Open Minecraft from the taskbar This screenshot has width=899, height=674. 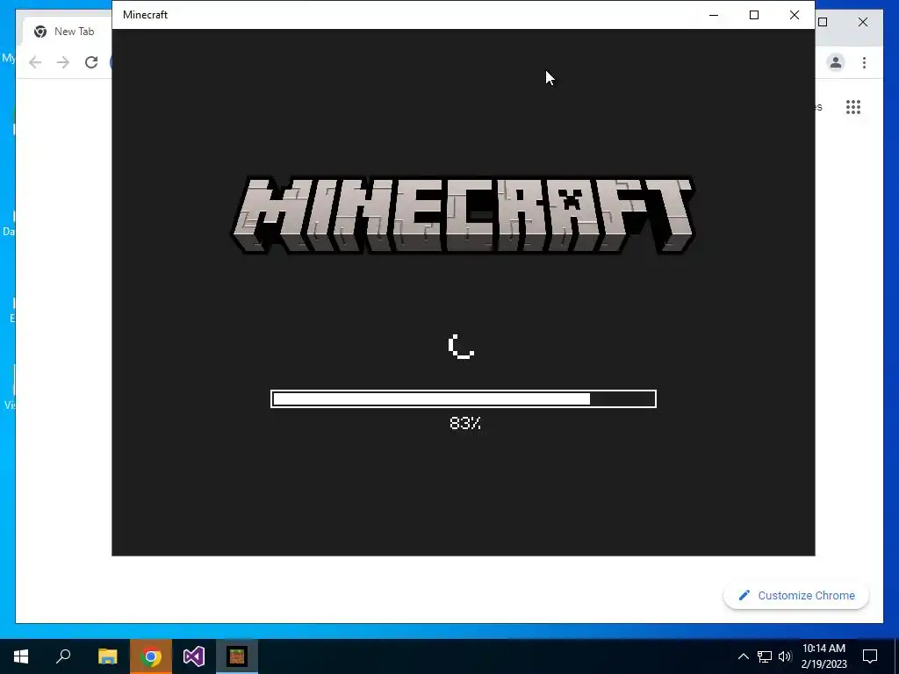pos(237,656)
